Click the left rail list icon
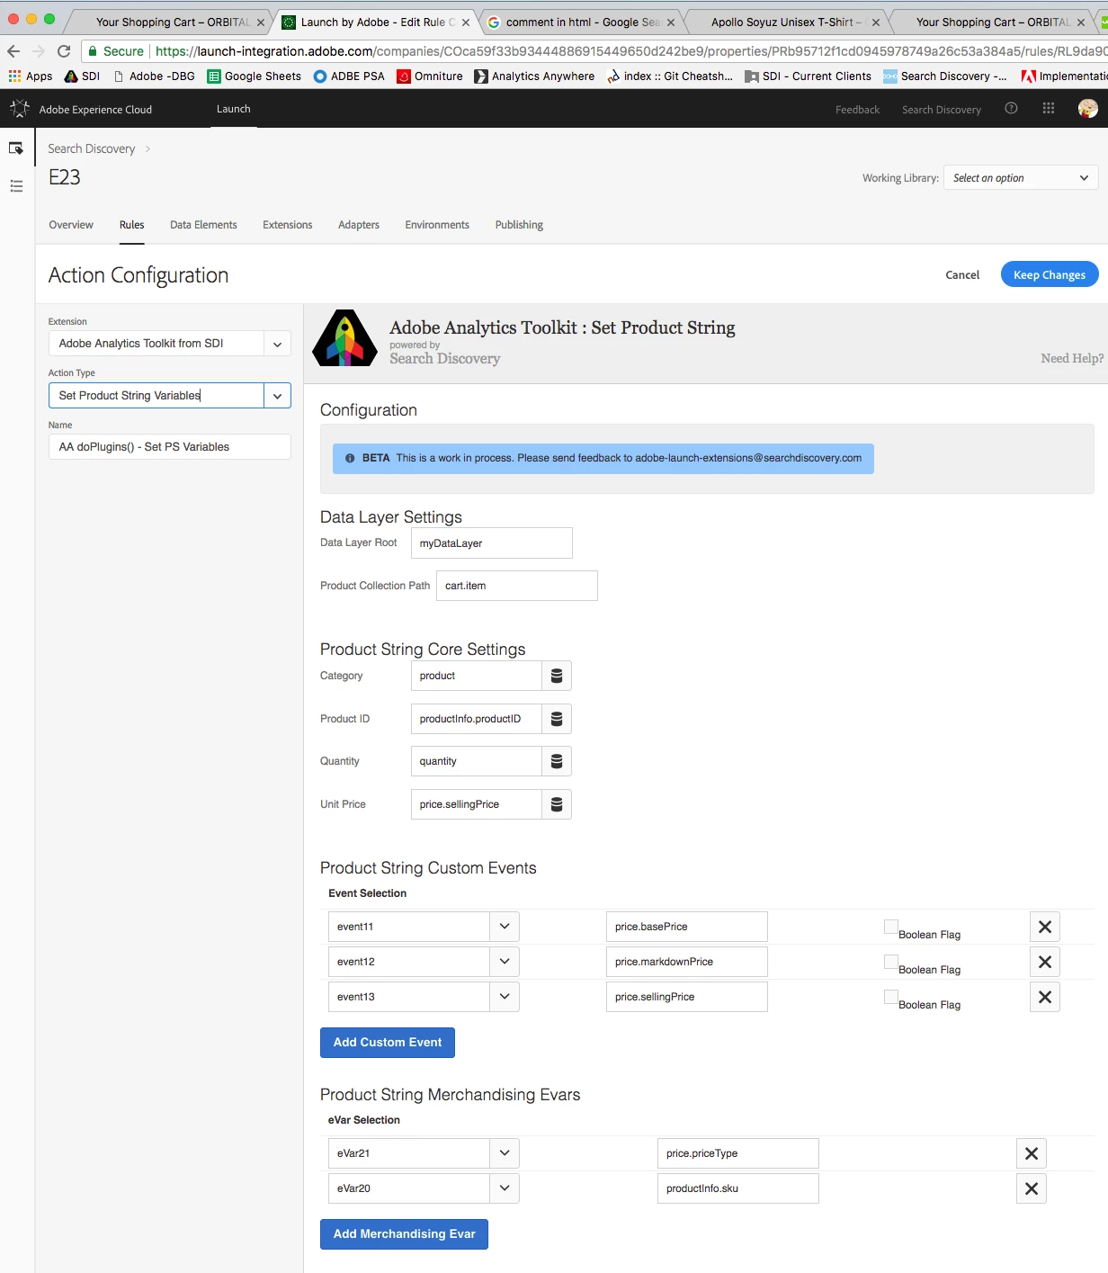This screenshot has height=1273, width=1108. point(16,186)
